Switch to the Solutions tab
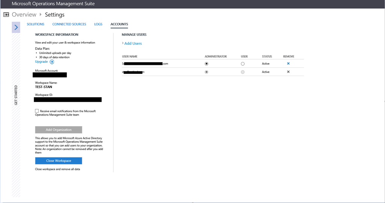The image size is (385, 203). coord(35,24)
